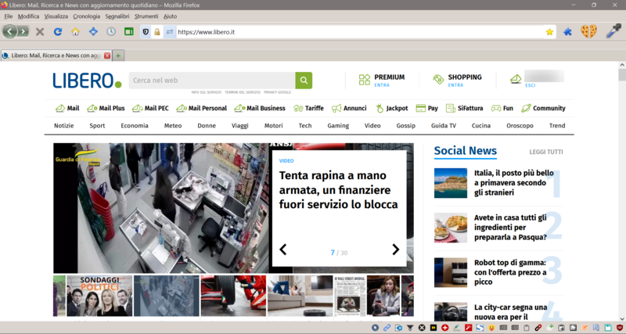Open history via the clock icon
Screen dimensions: 626x334
111,31
